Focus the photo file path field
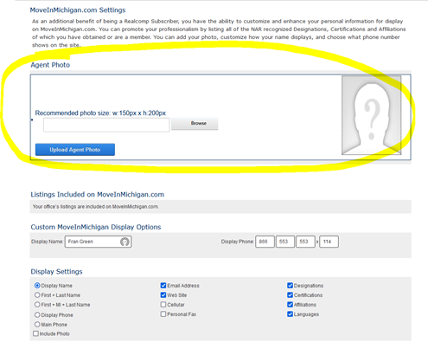Viewport: 428px width, 349px height. pyautogui.click(x=106, y=125)
